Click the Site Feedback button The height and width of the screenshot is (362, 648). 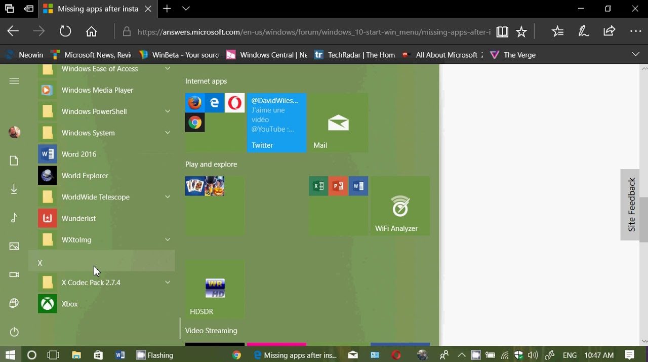click(631, 205)
